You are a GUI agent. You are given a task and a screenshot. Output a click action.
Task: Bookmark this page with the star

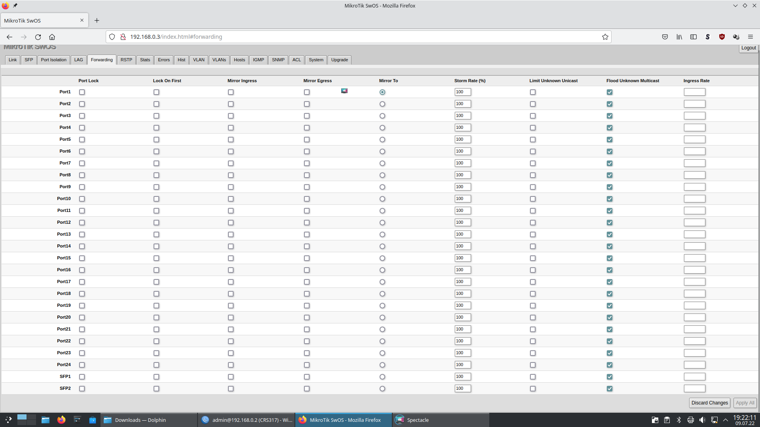[605, 37]
